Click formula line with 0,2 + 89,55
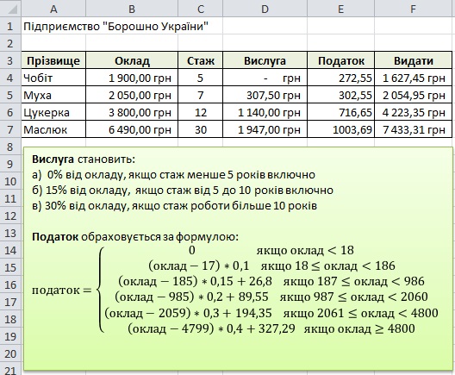455x375 pixels. (271, 297)
